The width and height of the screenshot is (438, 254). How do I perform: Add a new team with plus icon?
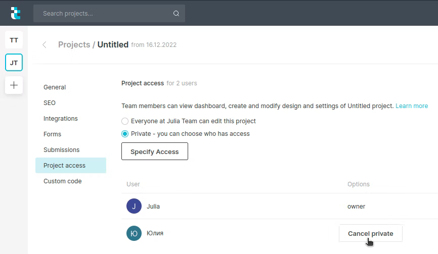click(14, 85)
